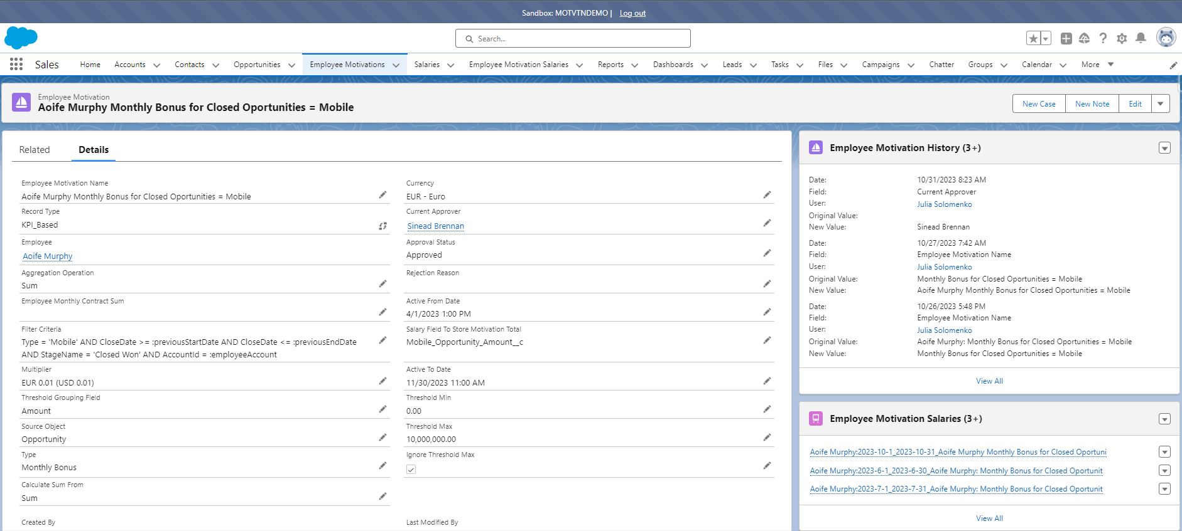1182x531 pixels.
Task: Change Record Type icon for KPI_Based
Action: tap(382, 226)
